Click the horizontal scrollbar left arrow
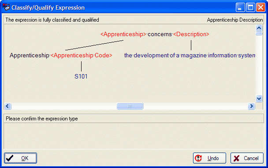Viewport: 268px width, 168px height. pos(7,106)
